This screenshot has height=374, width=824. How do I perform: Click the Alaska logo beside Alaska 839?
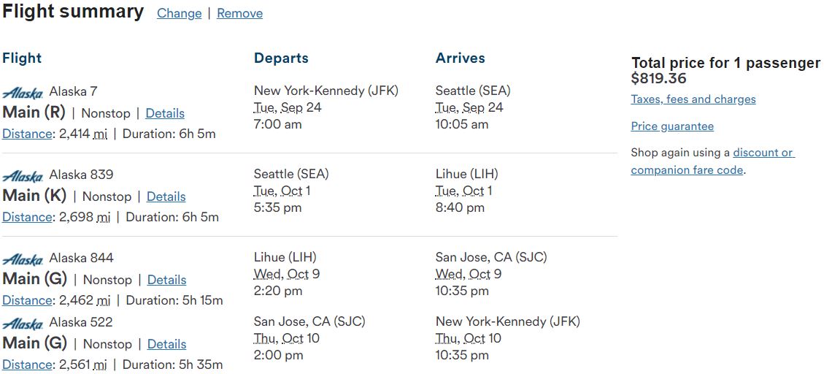(23, 176)
